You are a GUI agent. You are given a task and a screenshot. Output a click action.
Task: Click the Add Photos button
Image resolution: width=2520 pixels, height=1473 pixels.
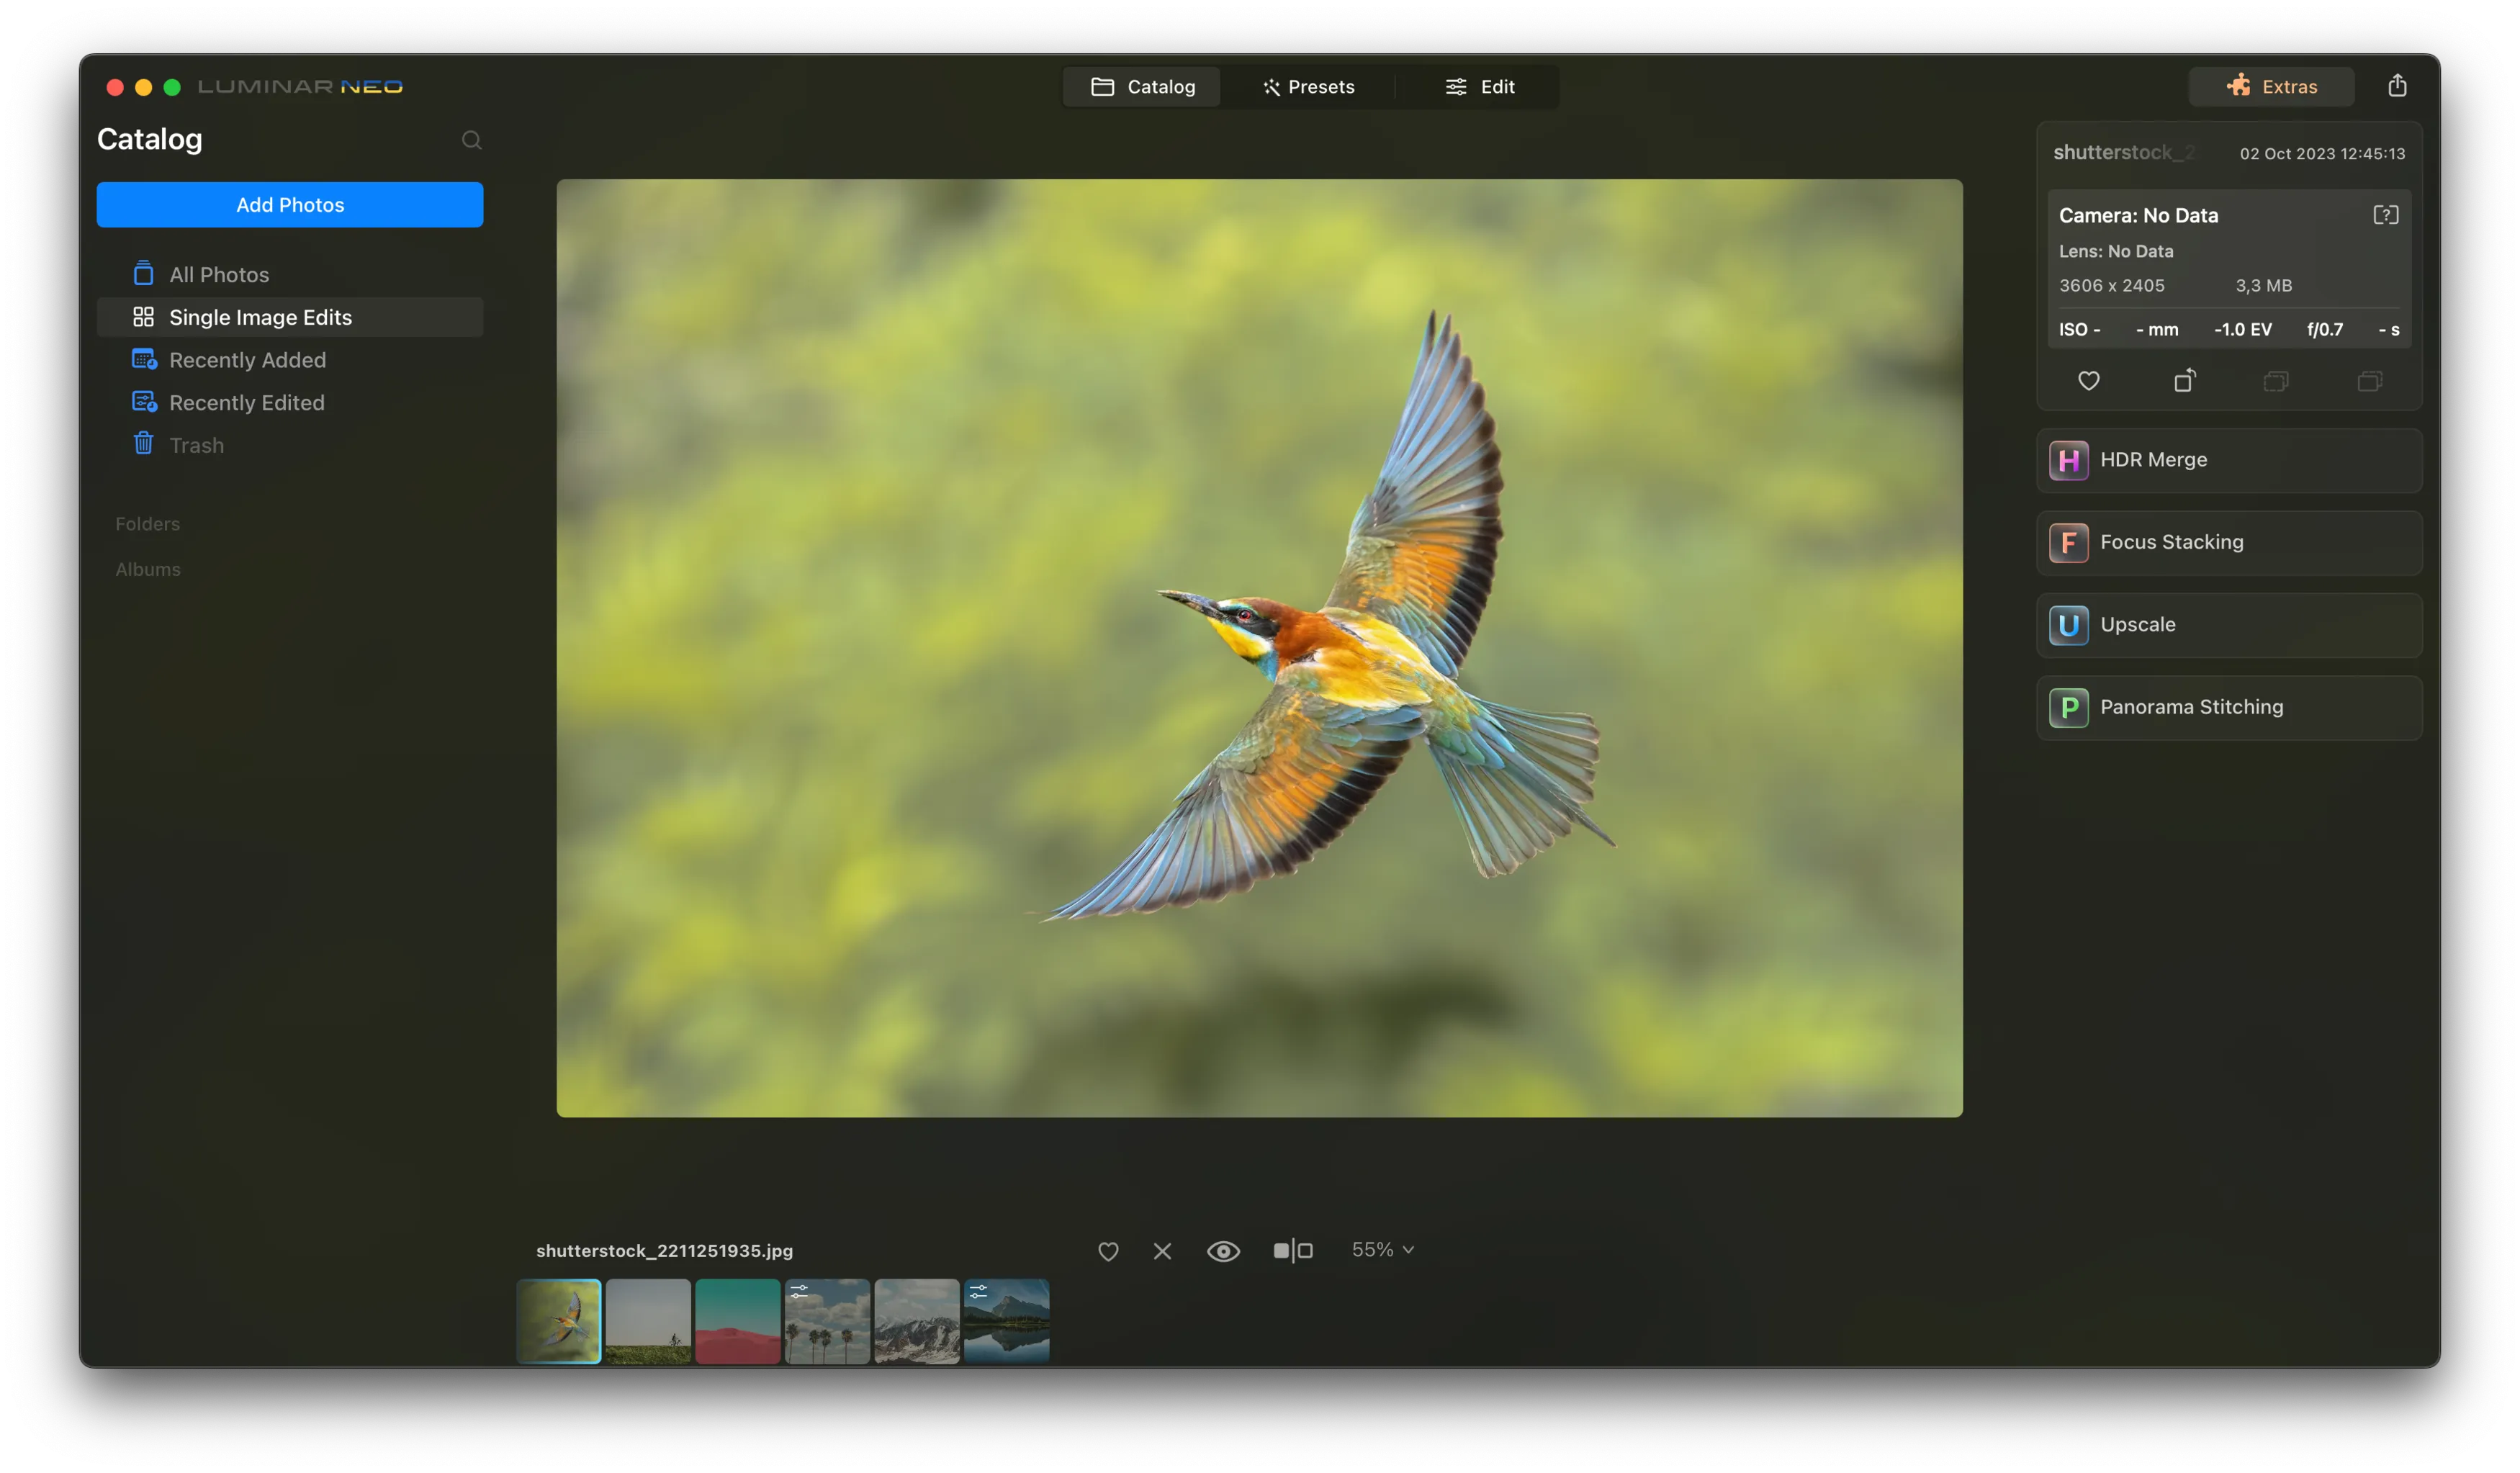(x=290, y=205)
